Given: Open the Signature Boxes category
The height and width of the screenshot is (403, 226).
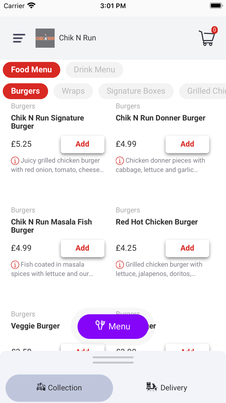Looking at the screenshot, I should [x=136, y=91].
